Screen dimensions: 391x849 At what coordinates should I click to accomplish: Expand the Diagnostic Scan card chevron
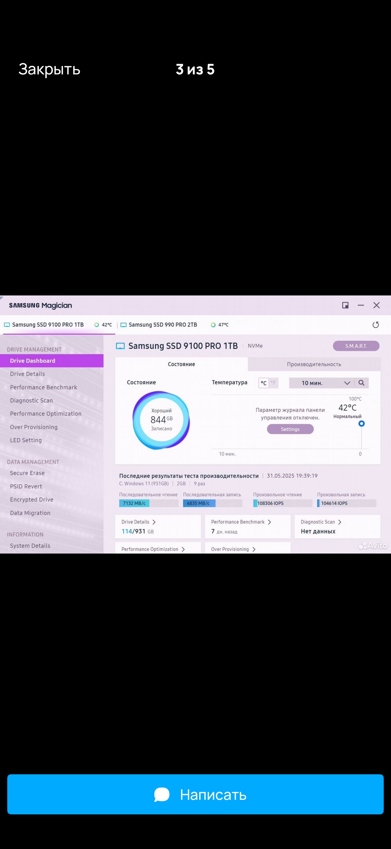click(340, 522)
